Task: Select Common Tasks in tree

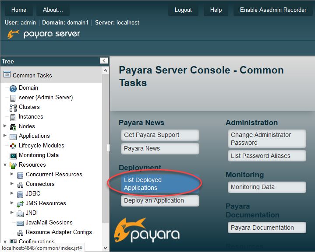Action: (x=32, y=75)
